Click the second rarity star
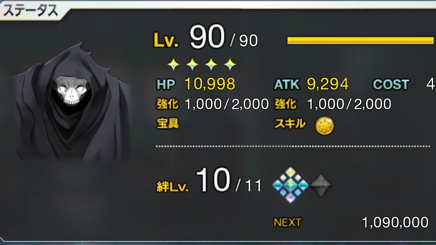Image resolution: width=436 pixels, height=245 pixels. pyautogui.click(x=192, y=64)
